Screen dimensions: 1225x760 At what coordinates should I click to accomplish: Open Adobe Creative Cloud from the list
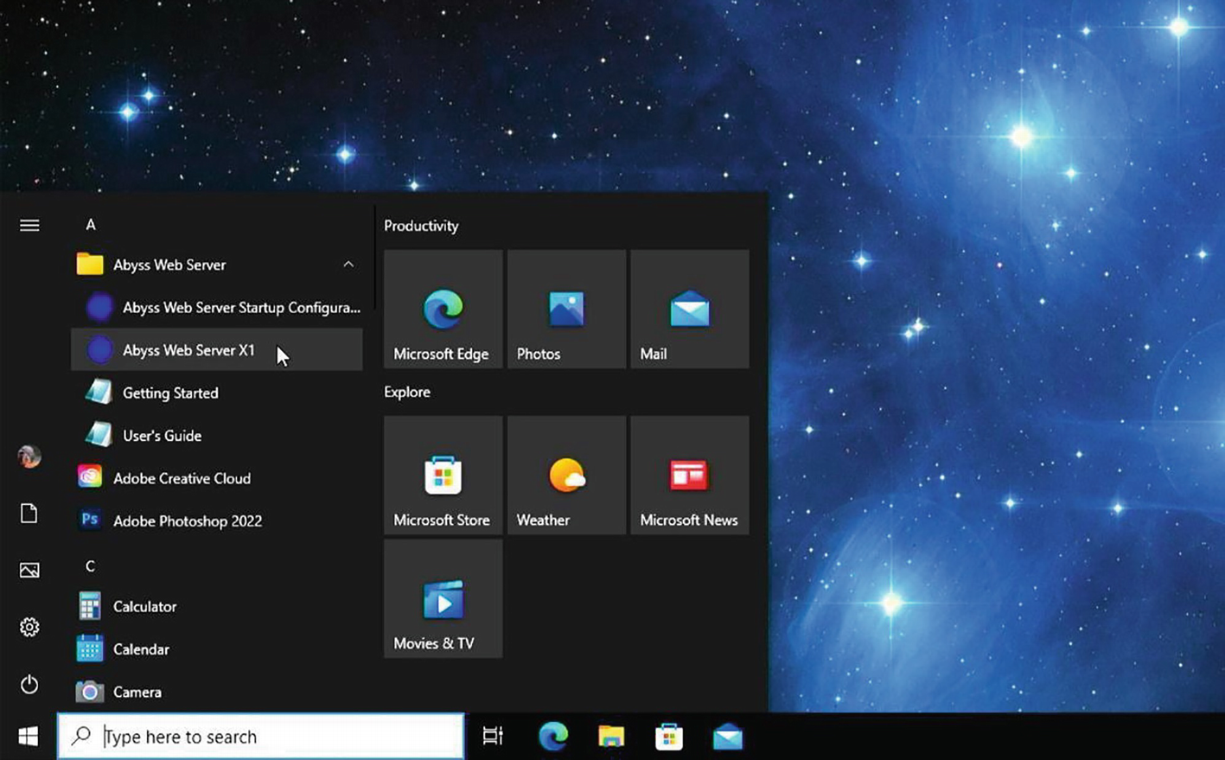182,478
